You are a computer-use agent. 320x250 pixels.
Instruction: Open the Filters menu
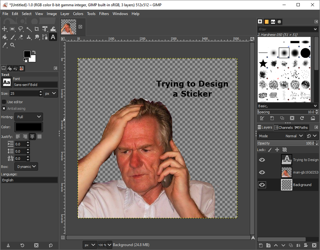pyautogui.click(x=104, y=14)
